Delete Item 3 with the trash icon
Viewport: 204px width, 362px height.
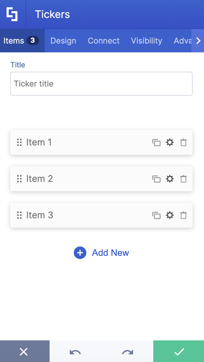point(183,215)
